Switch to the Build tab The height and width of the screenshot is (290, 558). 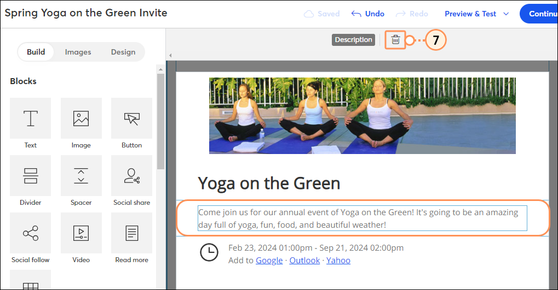36,52
